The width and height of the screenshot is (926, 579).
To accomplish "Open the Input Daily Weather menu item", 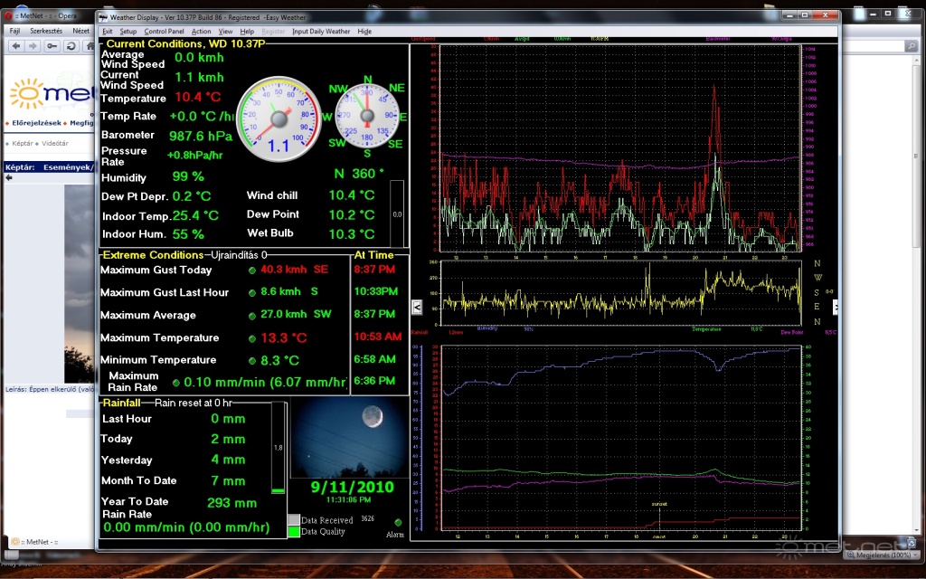I will coord(321,32).
